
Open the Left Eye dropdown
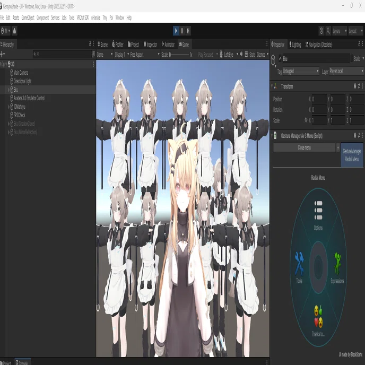point(231,55)
